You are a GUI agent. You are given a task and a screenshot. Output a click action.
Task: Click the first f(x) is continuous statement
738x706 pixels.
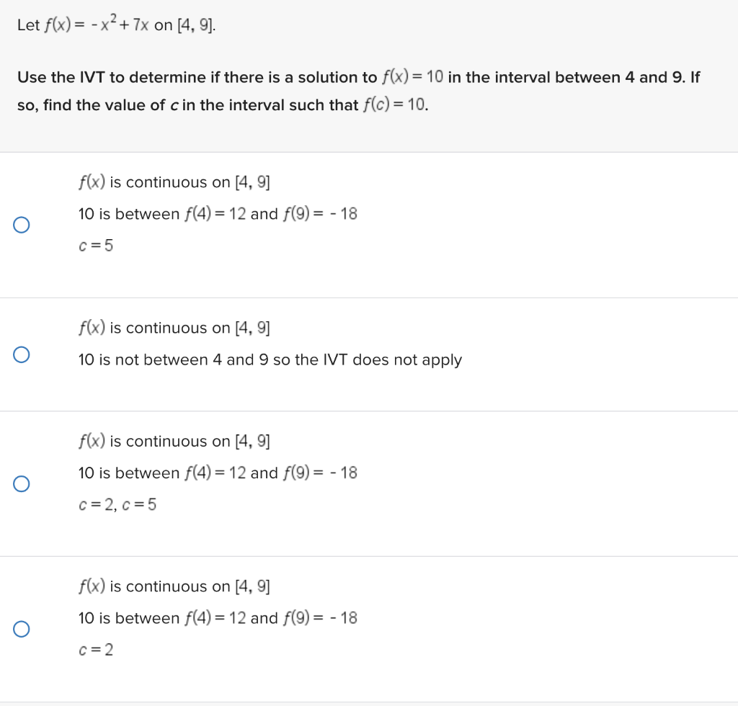pos(173,182)
